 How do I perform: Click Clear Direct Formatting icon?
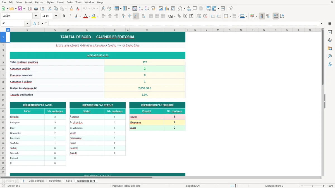coord(78,9)
